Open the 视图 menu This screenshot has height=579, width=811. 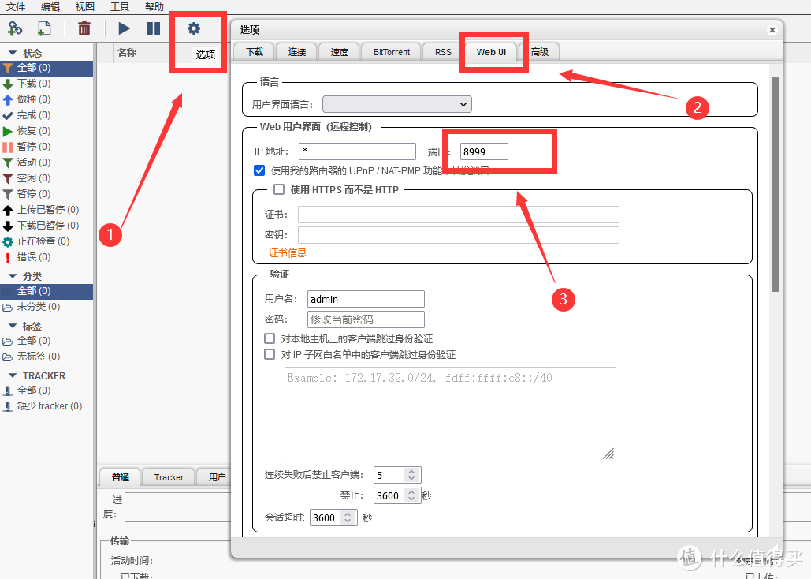click(85, 7)
